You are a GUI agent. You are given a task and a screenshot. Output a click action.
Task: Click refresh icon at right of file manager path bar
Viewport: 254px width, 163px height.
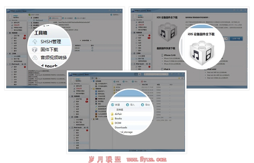[x=182, y=78]
